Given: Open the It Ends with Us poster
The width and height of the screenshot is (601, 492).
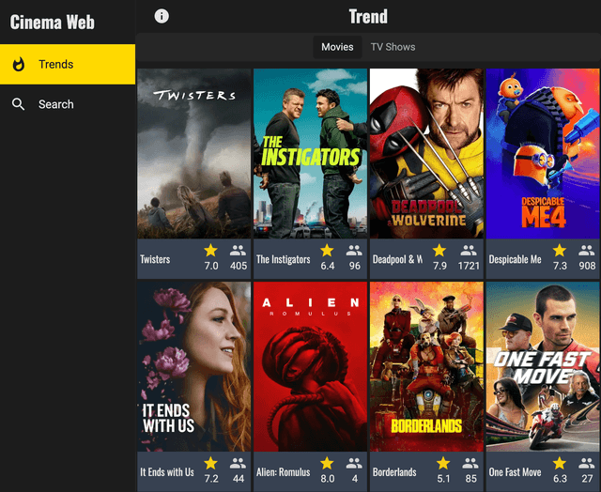Looking at the screenshot, I should pos(194,366).
